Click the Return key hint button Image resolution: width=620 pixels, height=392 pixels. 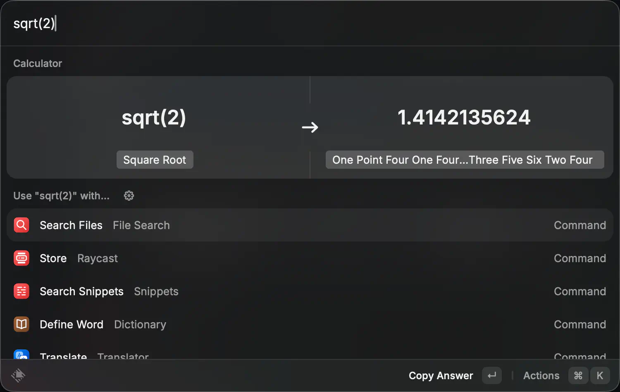(492, 375)
